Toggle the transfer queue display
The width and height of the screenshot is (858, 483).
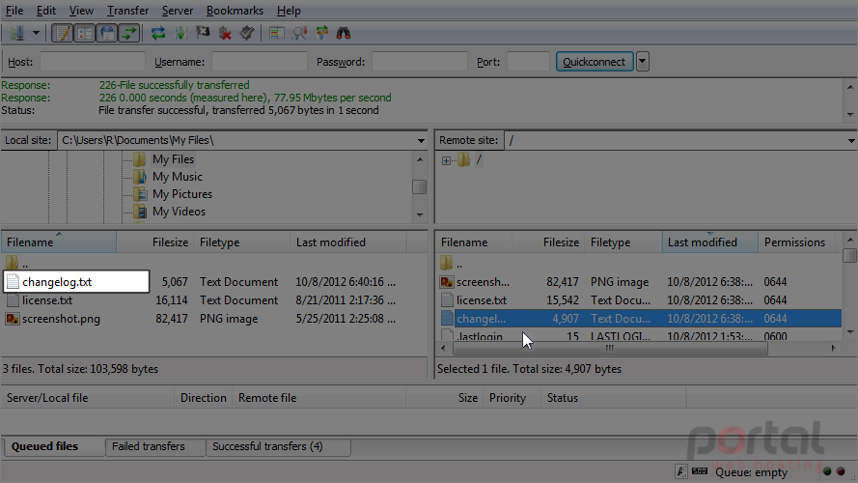(129, 33)
